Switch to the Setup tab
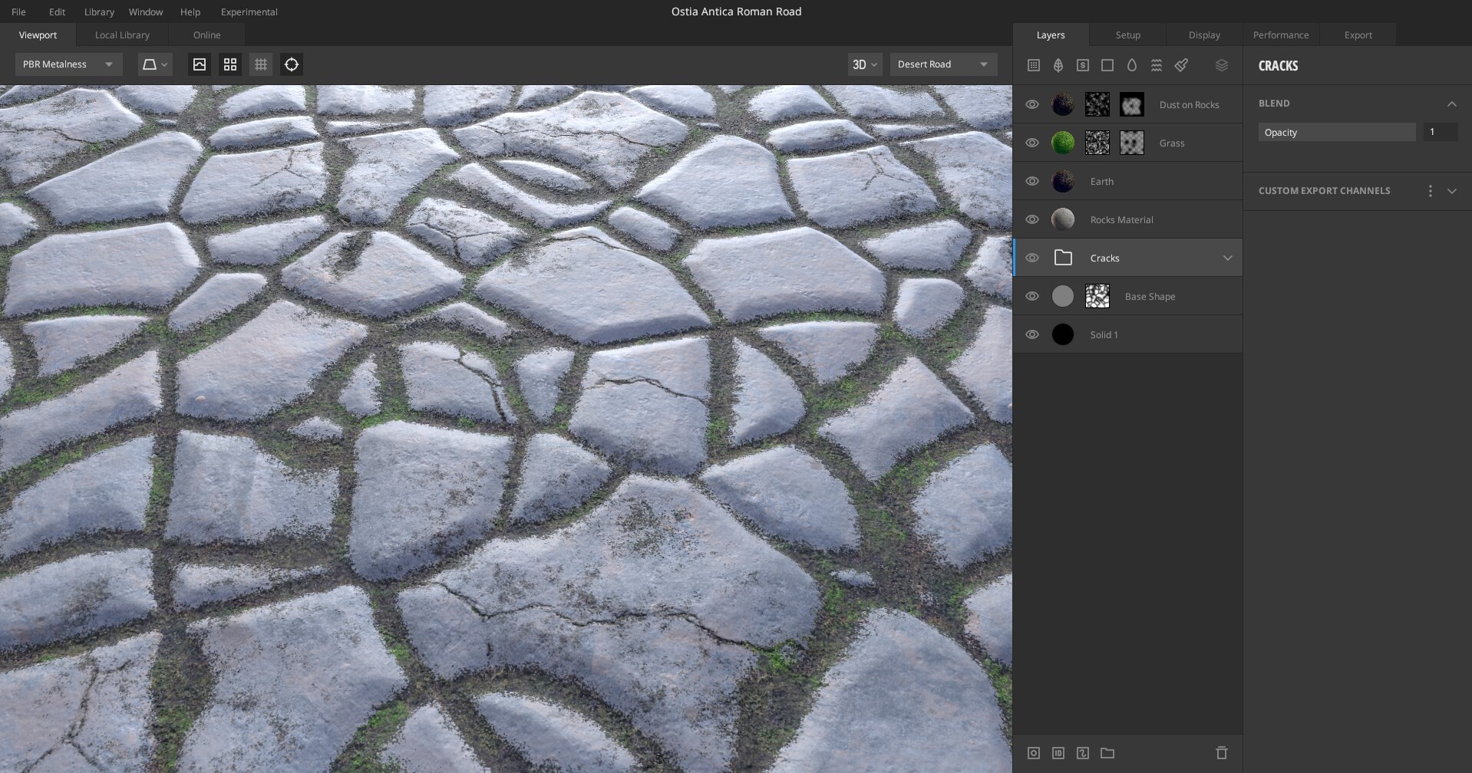This screenshot has width=1472, height=773. pyautogui.click(x=1127, y=35)
